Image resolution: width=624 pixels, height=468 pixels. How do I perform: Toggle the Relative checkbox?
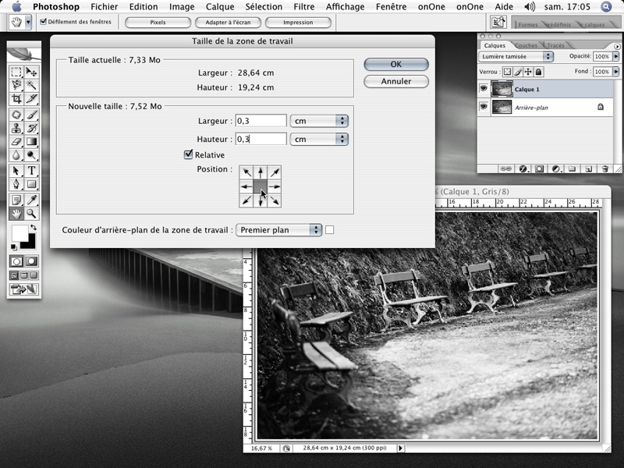(188, 154)
